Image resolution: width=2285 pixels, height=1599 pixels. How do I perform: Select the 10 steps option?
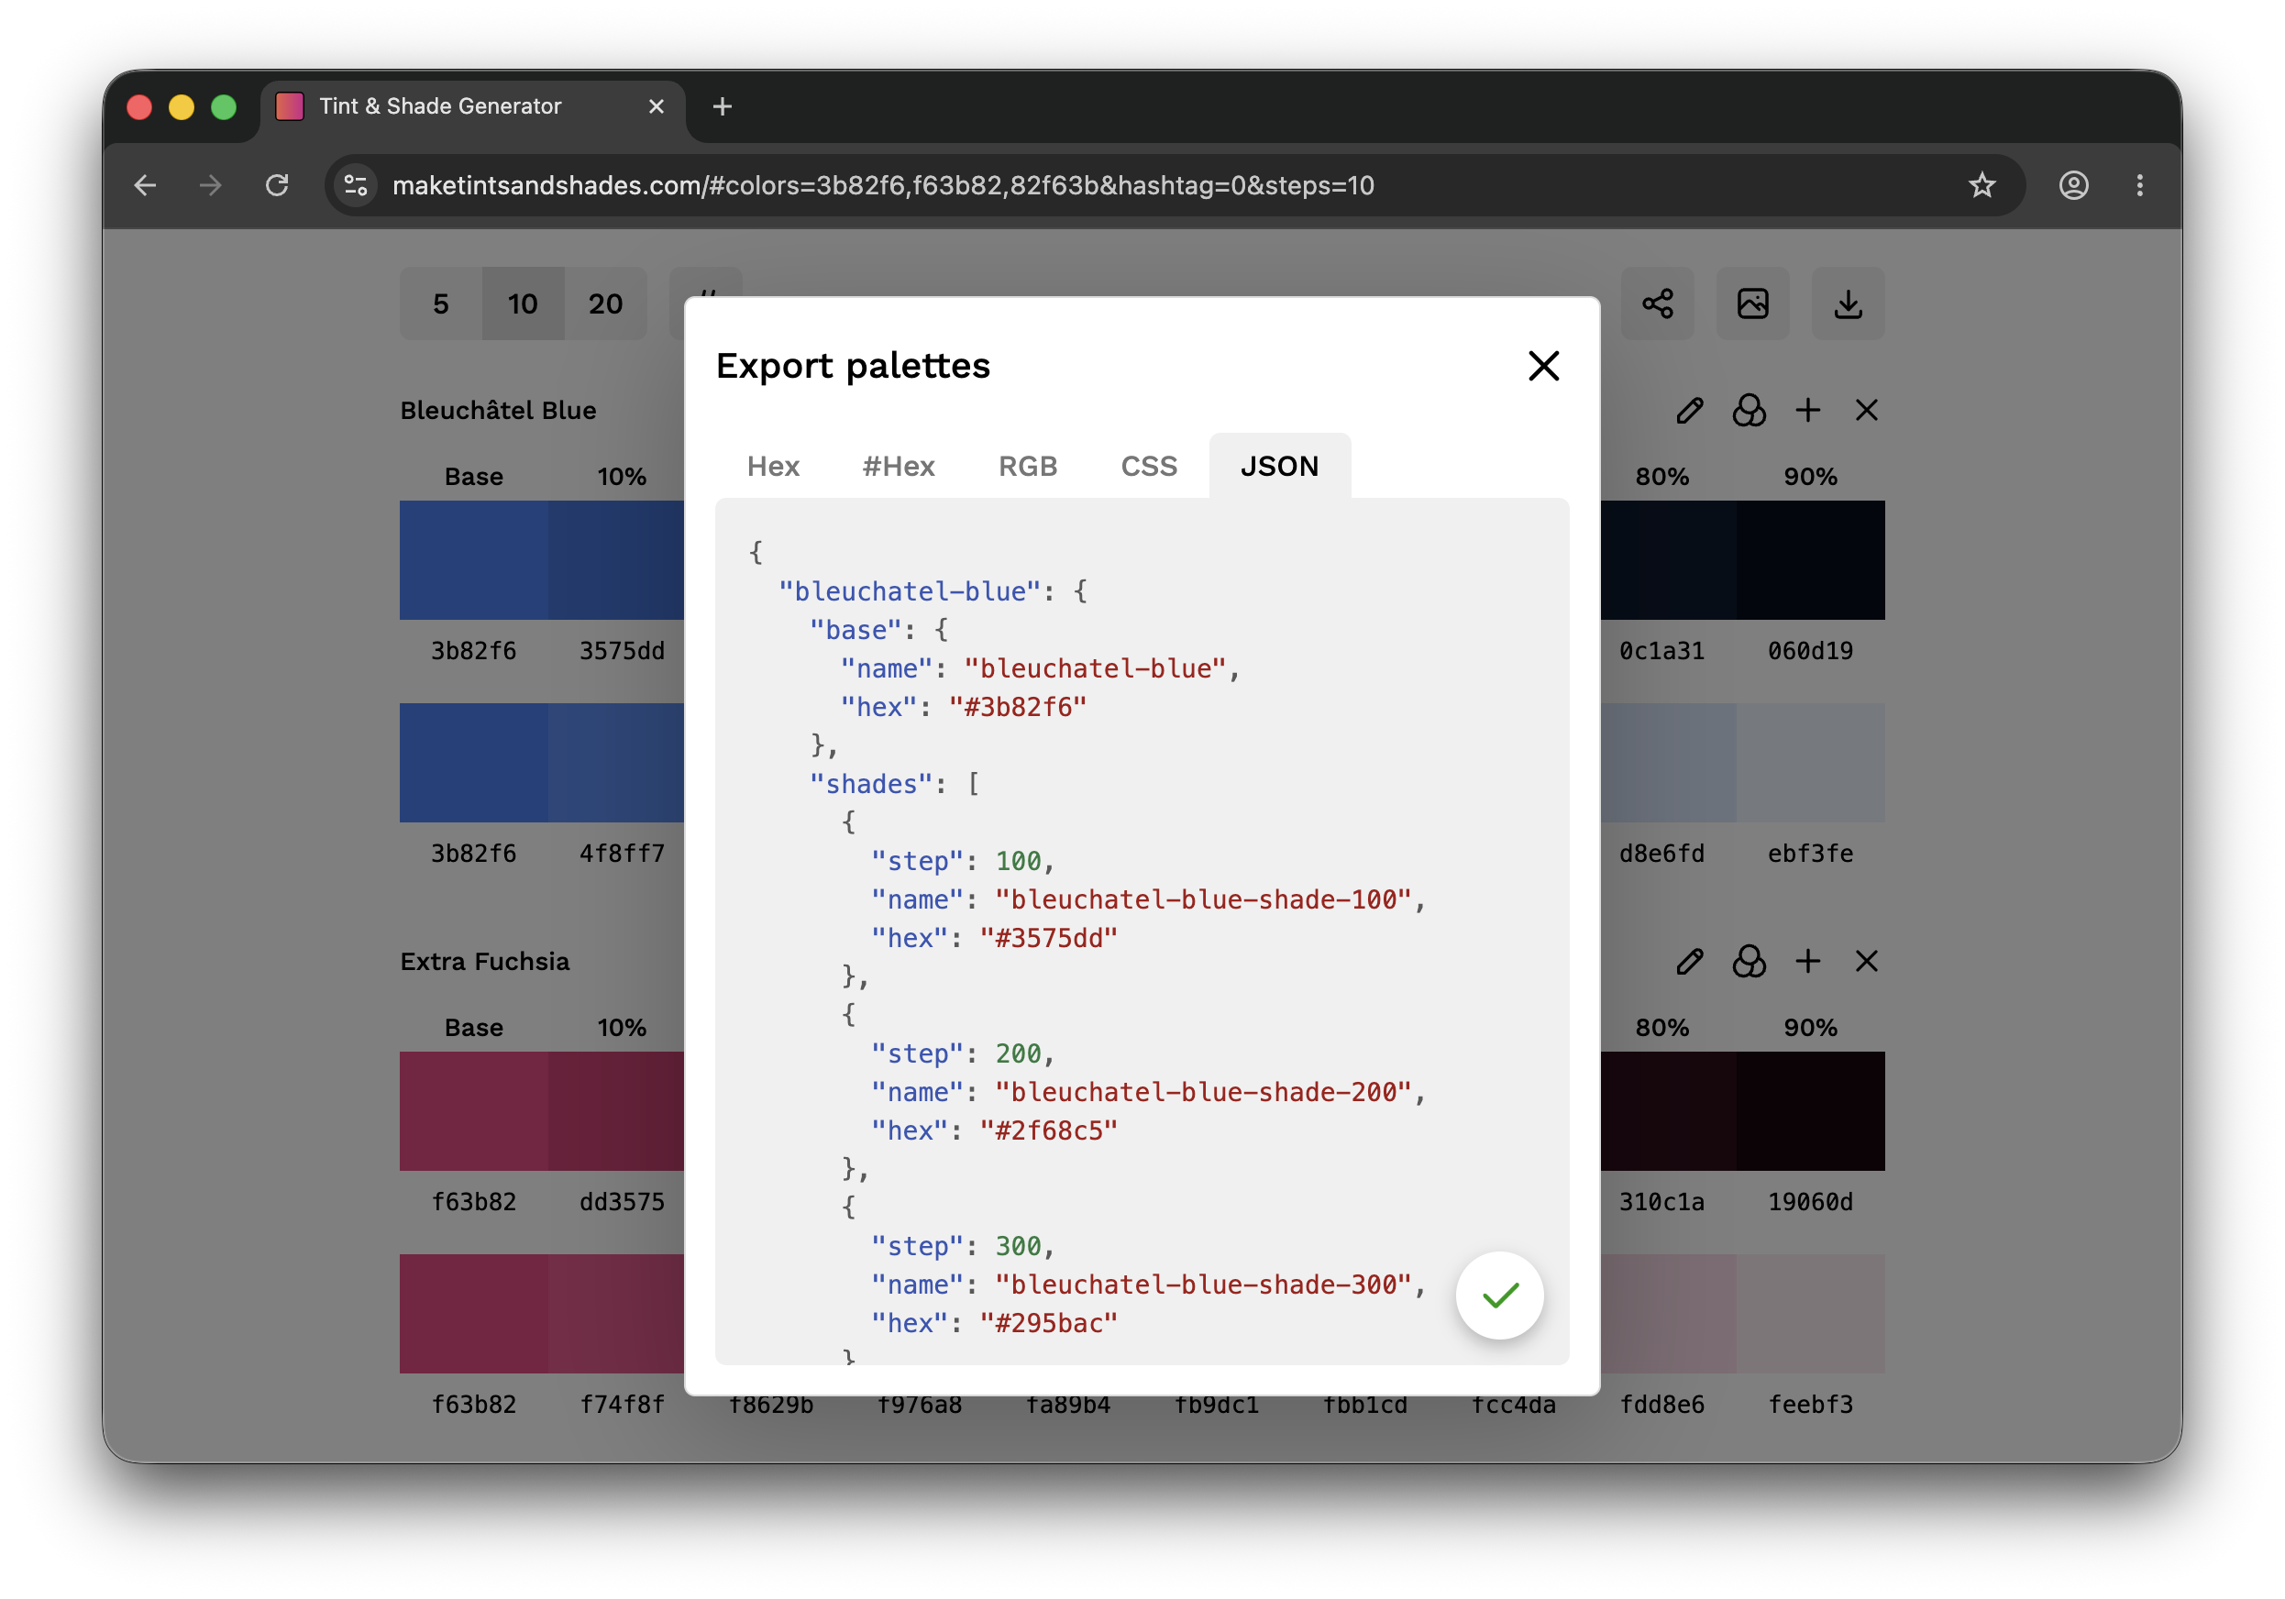point(523,303)
